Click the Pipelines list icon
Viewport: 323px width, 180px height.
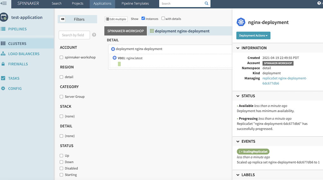(x=3, y=29)
